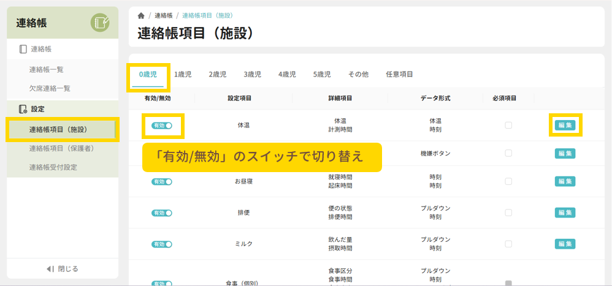Click 編集 button for 体温 row
Image resolution: width=612 pixels, height=286 pixels.
tap(565, 126)
